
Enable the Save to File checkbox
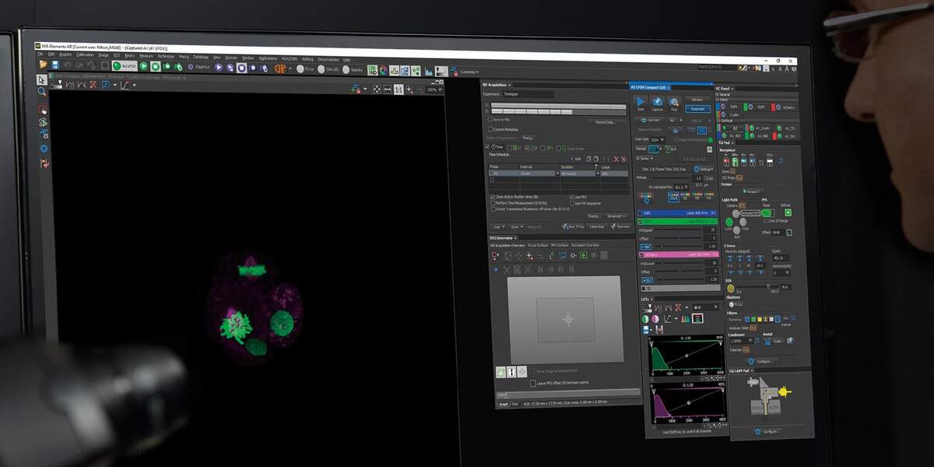click(490, 120)
